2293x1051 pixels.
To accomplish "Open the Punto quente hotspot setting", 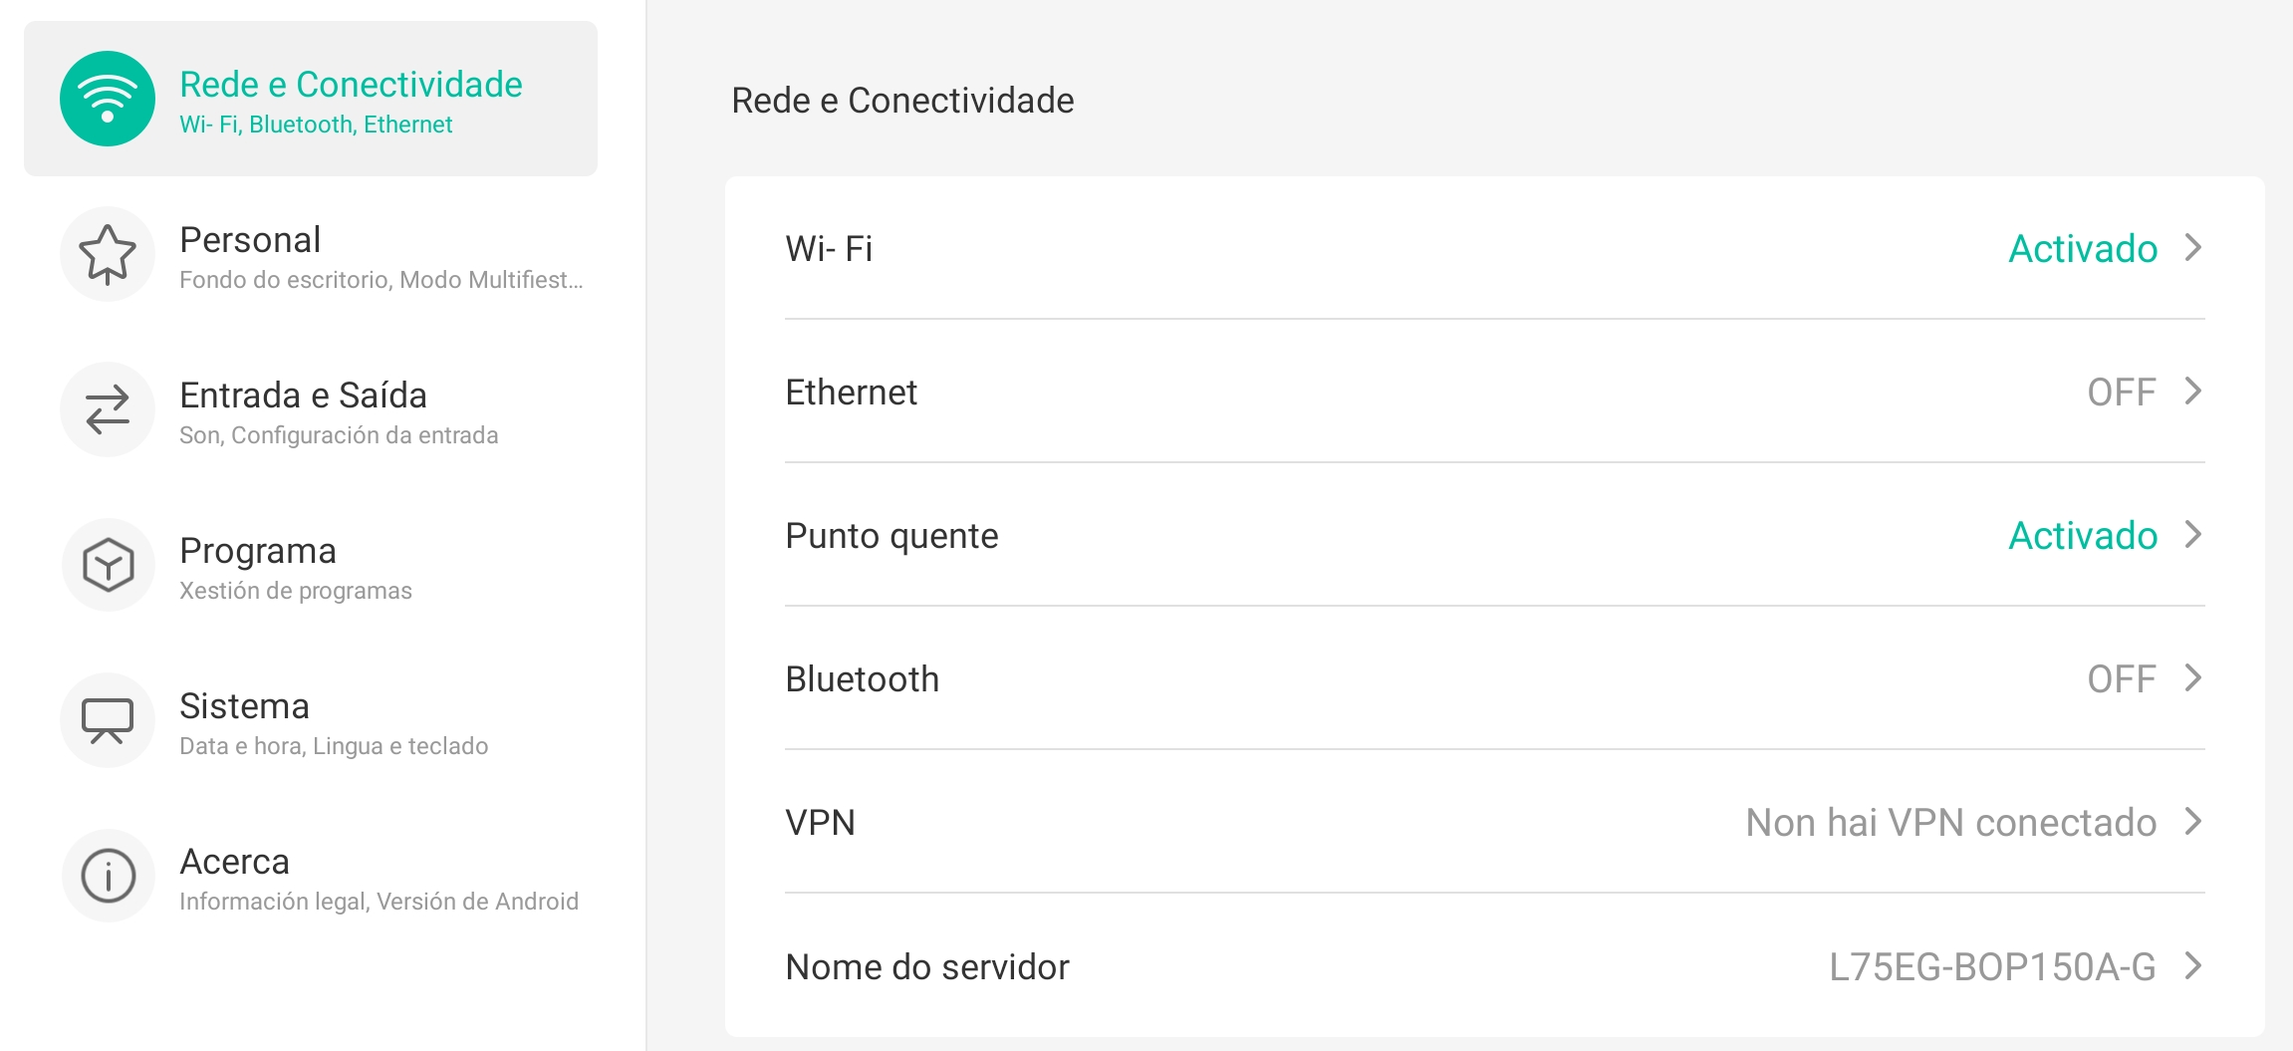I will (x=892, y=536).
